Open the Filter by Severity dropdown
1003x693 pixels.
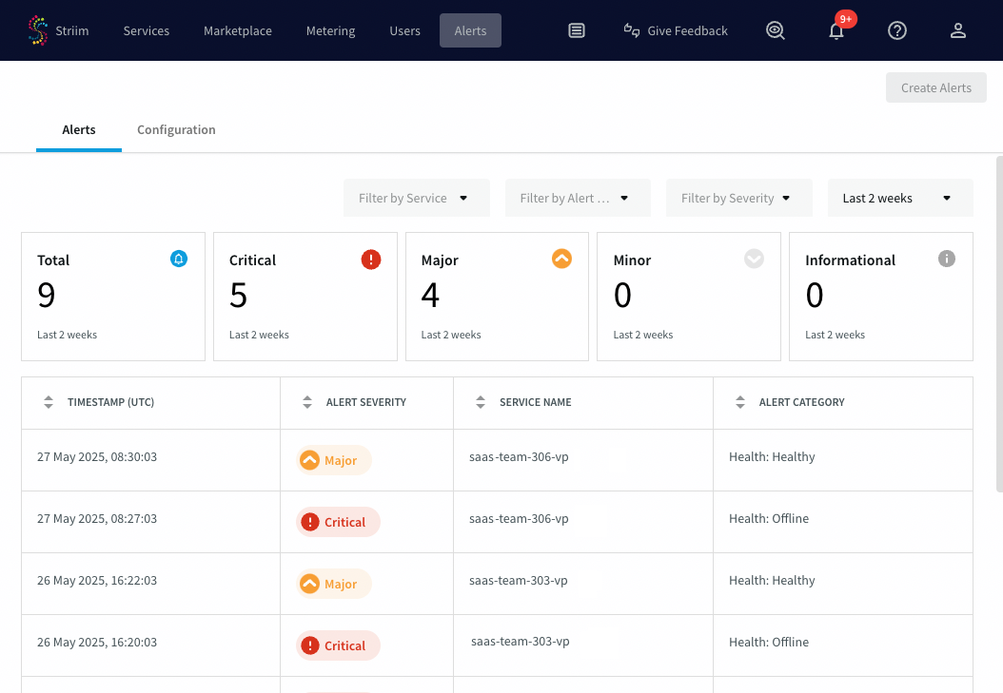738,198
